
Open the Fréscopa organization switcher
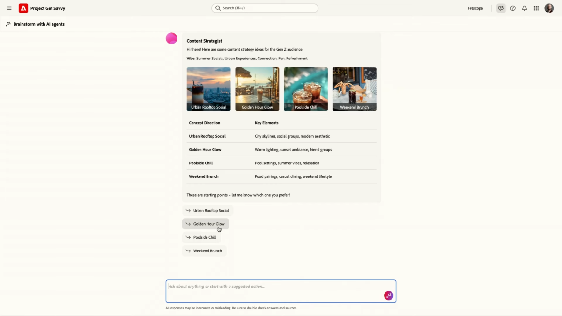point(475,8)
